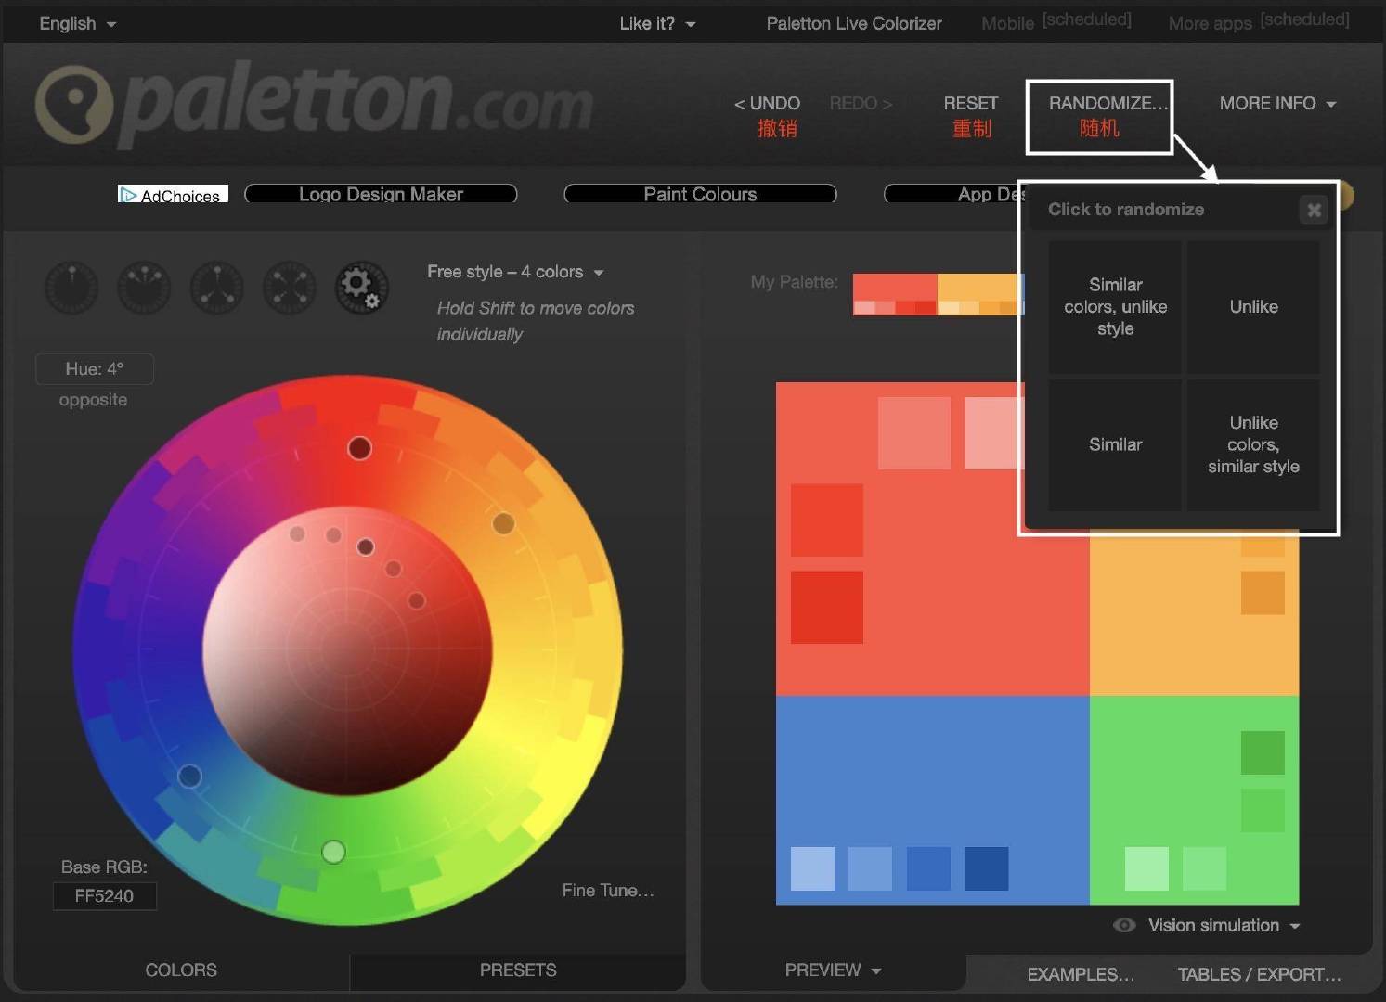This screenshot has width=1386, height=1002.
Task: Open the Like it? dropdown
Action: 657,23
